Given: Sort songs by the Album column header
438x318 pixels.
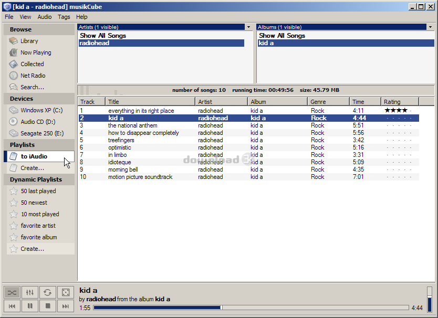Looking at the screenshot, I should tap(278, 102).
